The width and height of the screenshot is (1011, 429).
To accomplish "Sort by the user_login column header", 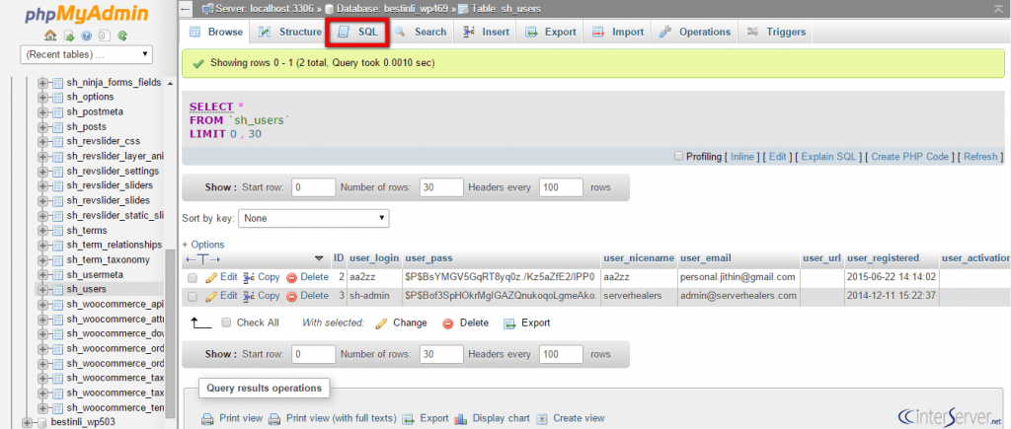I will [x=374, y=258].
